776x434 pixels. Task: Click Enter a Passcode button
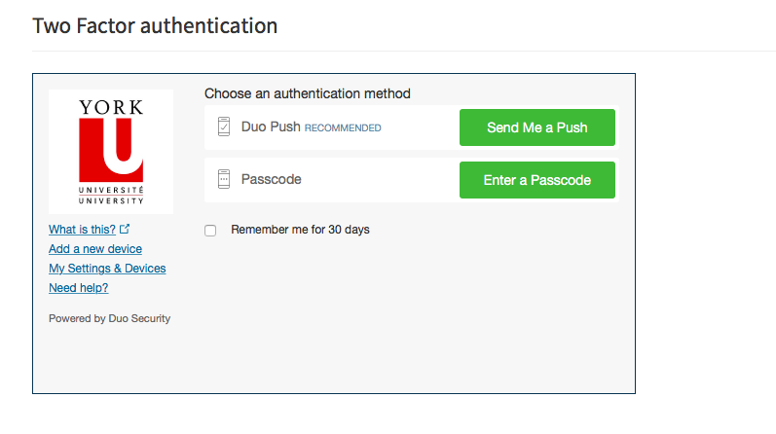coord(536,180)
